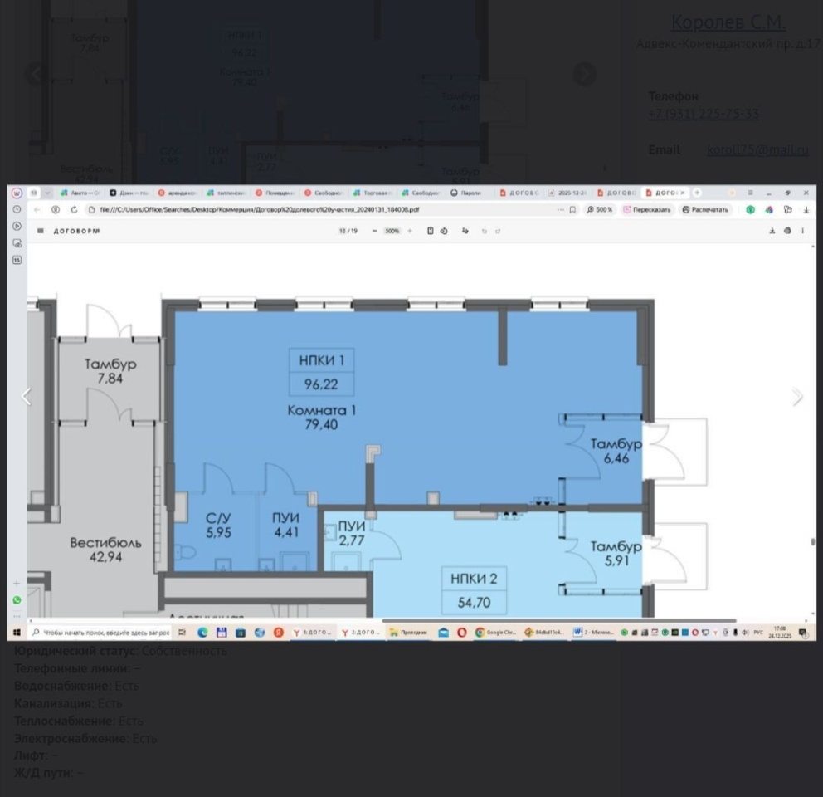Image resolution: width=823 pixels, height=797 pixels.
Task: Click the Windows taskbar search box
Action: 100,633
